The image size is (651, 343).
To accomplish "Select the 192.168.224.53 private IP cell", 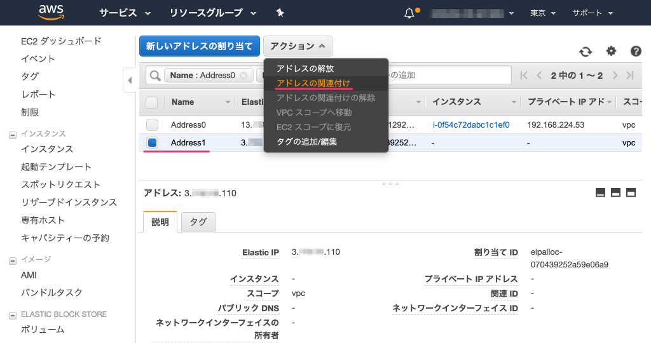I will tap(556, 125).
